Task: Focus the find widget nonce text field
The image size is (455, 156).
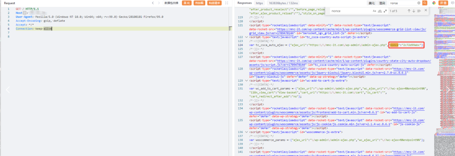Action: (x=351, y=11)
